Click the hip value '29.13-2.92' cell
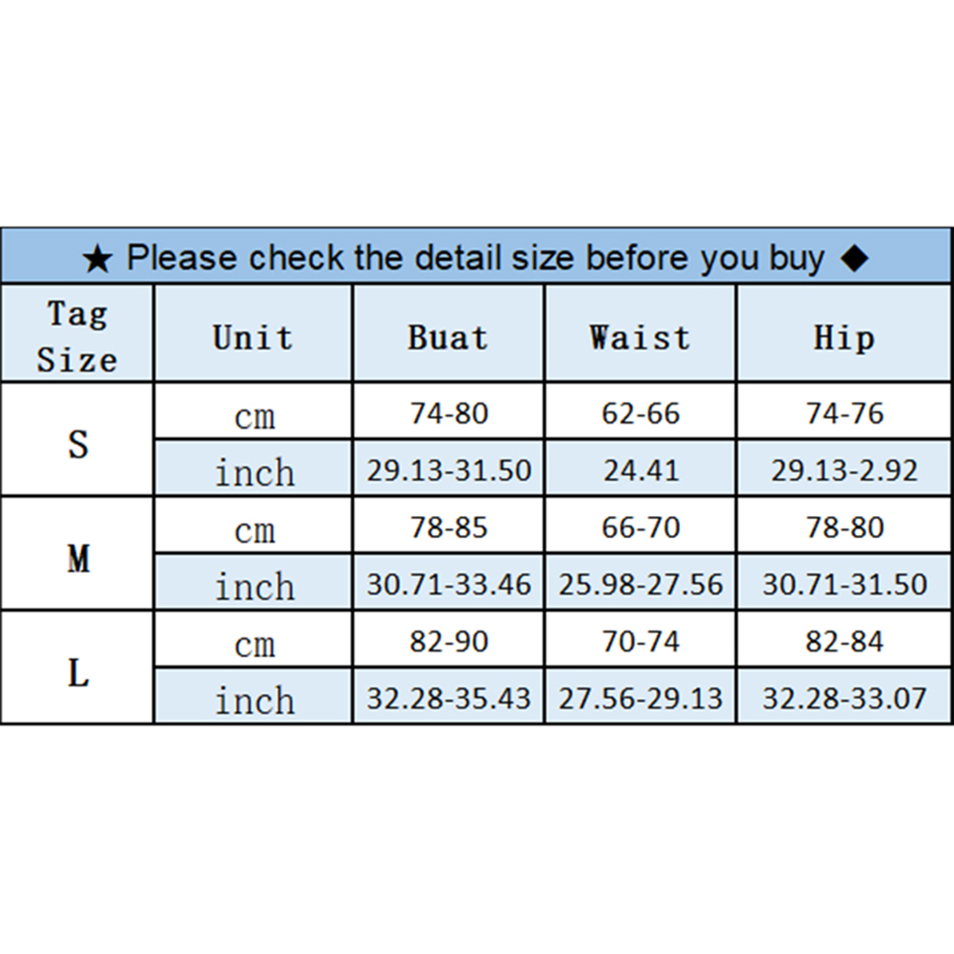This screenshot has width=954, height=954. tap(844, 469)
